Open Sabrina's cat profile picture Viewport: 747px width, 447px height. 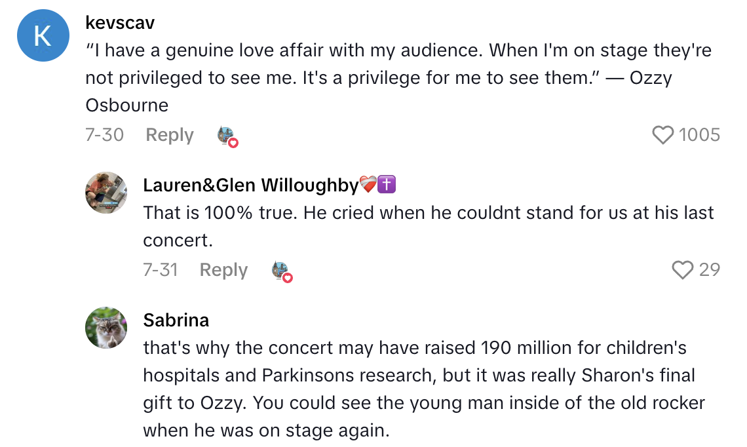click(x=106, y=328)
